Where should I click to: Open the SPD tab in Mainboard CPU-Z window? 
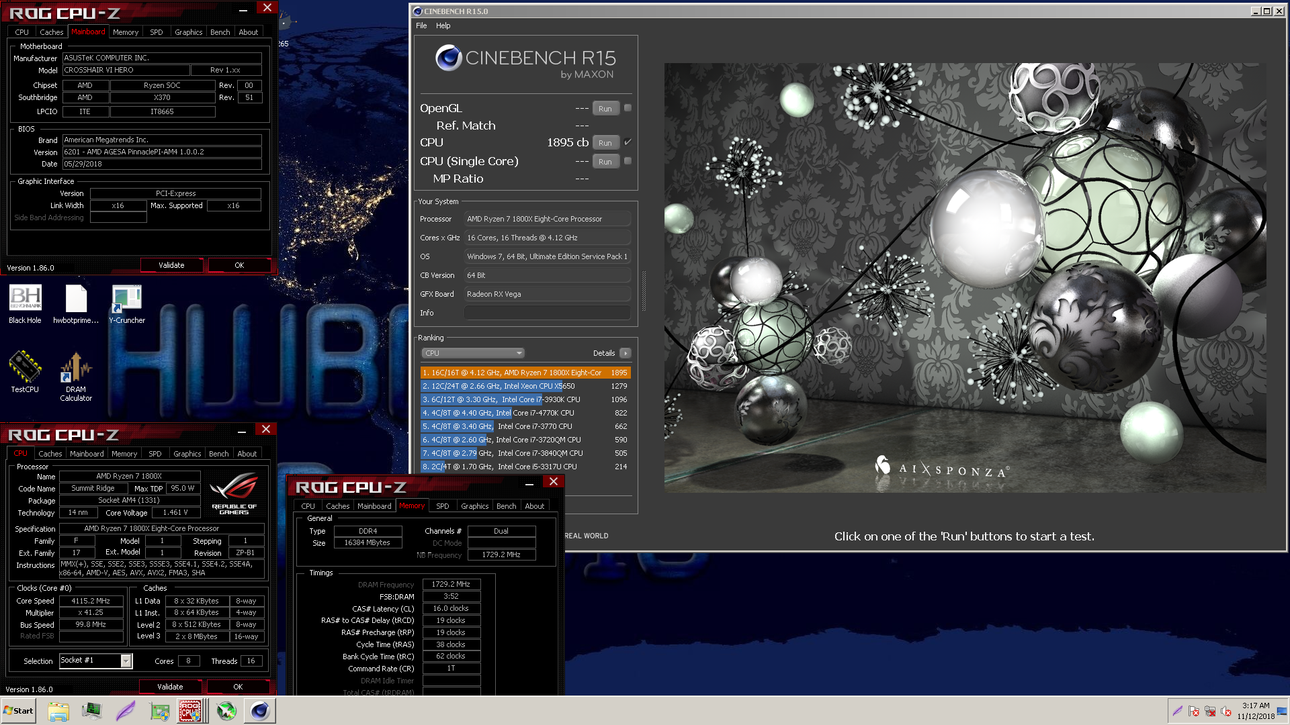157,32
